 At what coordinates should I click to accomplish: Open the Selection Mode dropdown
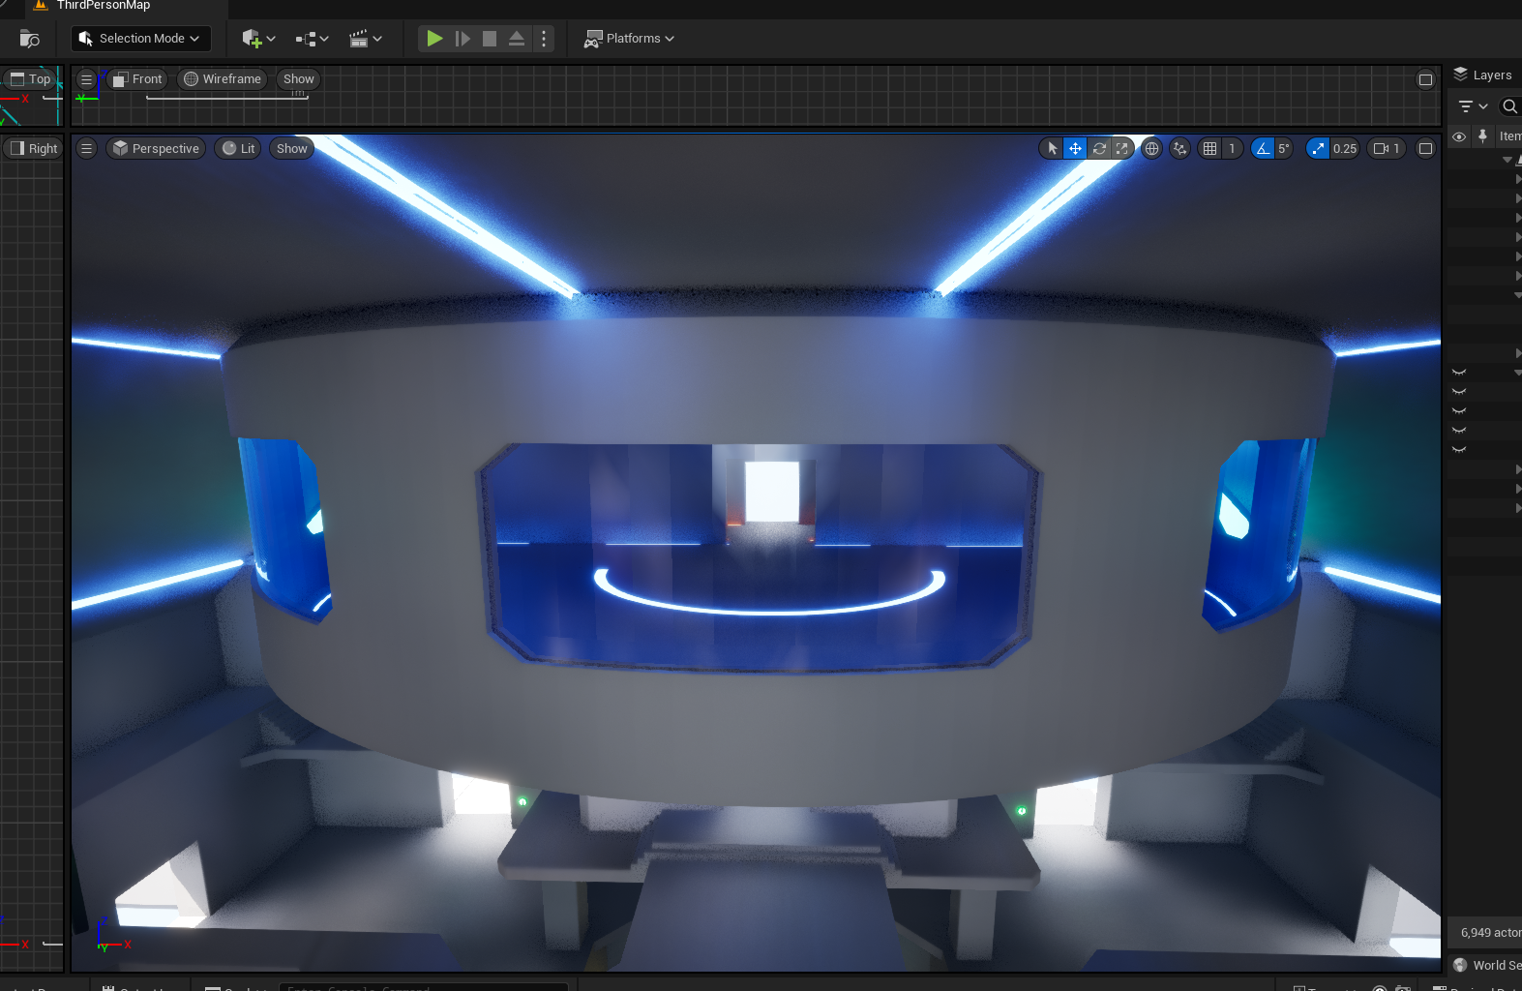141,39
